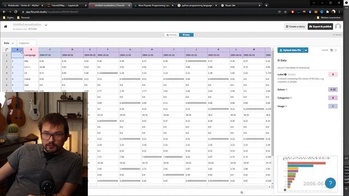This screenshot has width=349, height=196.
Task: Switch to the Neuer Tab browser tab
Action: (x=240, y=5)
